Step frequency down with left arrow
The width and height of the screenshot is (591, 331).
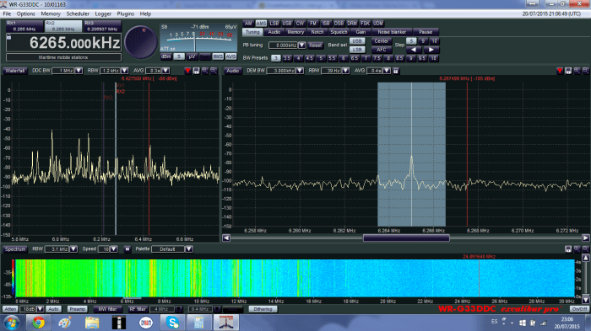pyautogui.click(x=414, y=50)
